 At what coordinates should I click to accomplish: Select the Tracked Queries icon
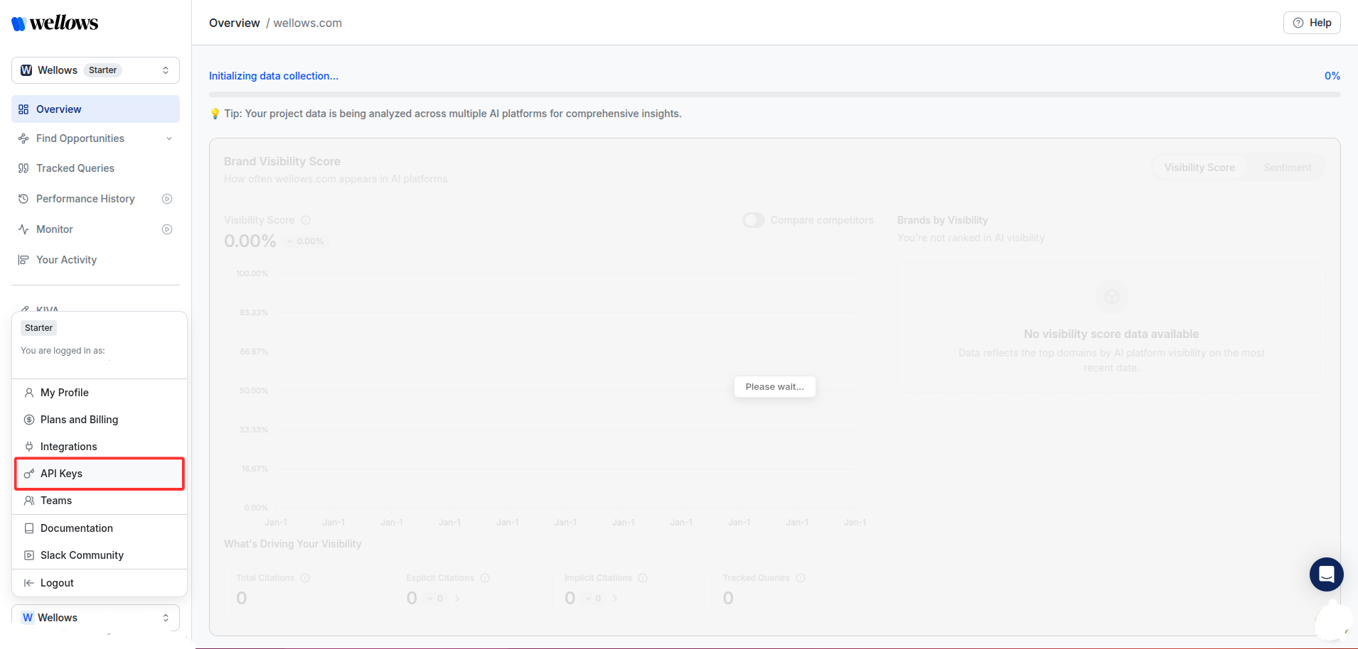[x=23, y=168]
